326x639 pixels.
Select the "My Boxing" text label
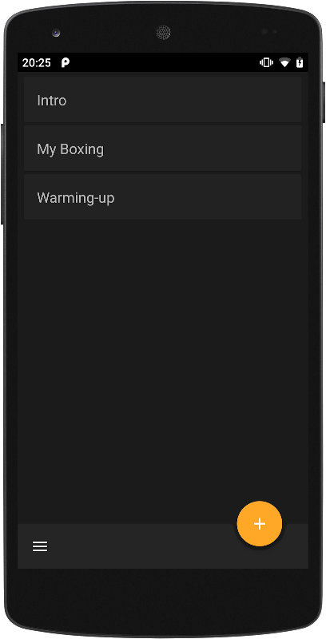tap(70, 149)
